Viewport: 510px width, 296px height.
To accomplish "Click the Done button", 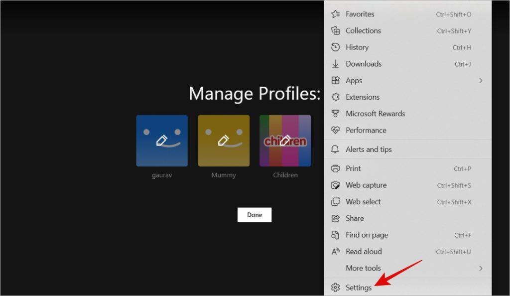I will pos(255,215).
